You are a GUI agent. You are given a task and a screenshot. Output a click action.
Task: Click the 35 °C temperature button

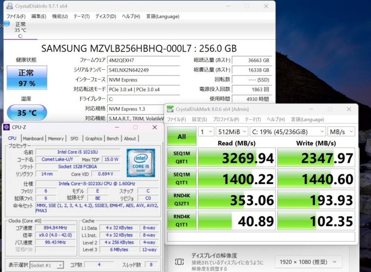coord(27,112)
